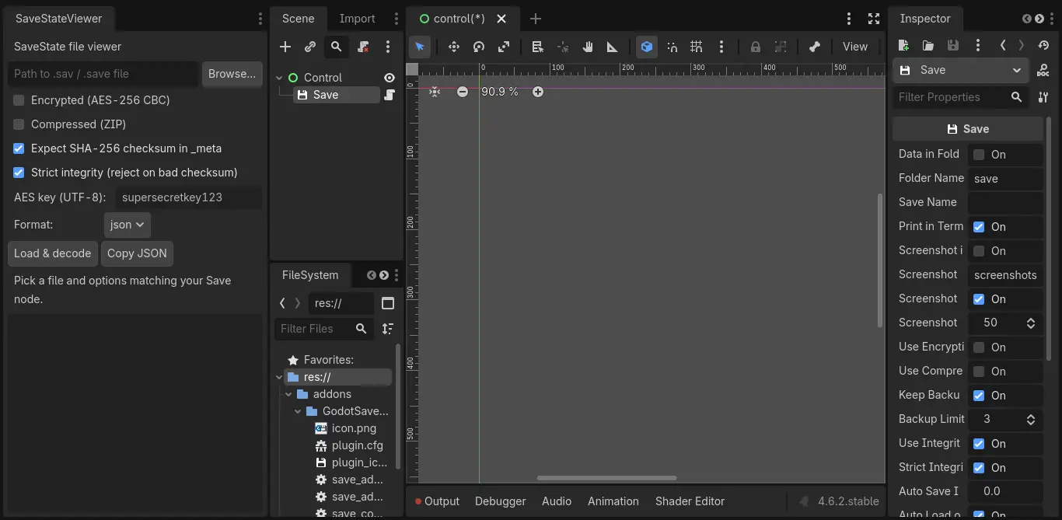Uncheck Expect SHA-256 checksum in _meta
The height and width of the screenshot is (520, 1062).
tap(19, 148)
